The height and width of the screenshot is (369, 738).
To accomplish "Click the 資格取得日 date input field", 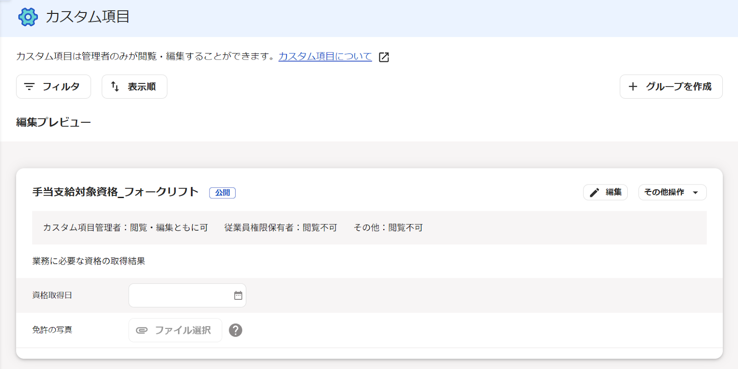I will coord(187,295).
